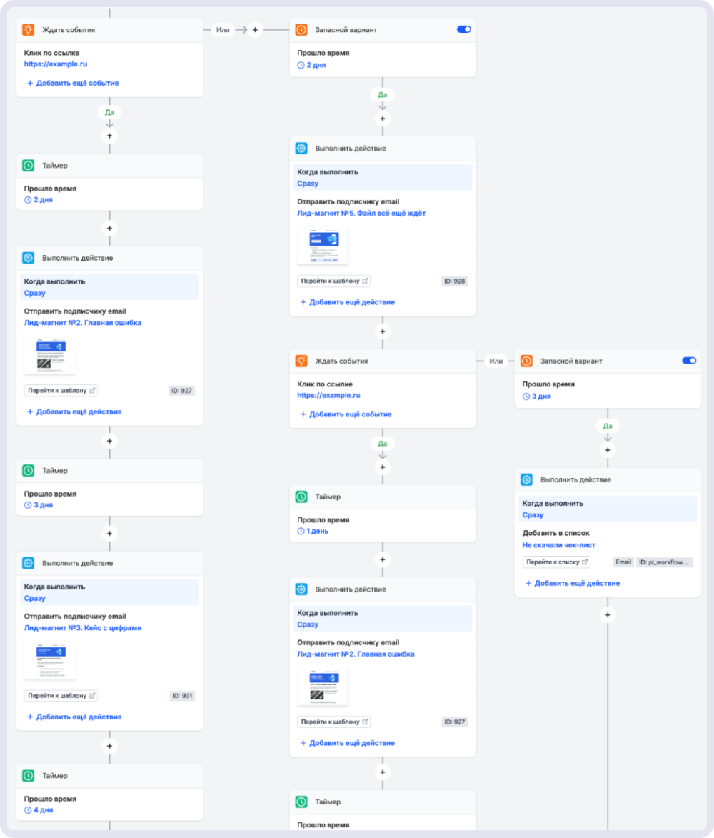Click Добавить ещё действие in the Лид-магнит №3 card
The image size is (714, 838).
[74, 717]
